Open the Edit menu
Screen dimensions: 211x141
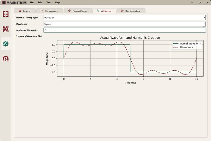[40, 2]
